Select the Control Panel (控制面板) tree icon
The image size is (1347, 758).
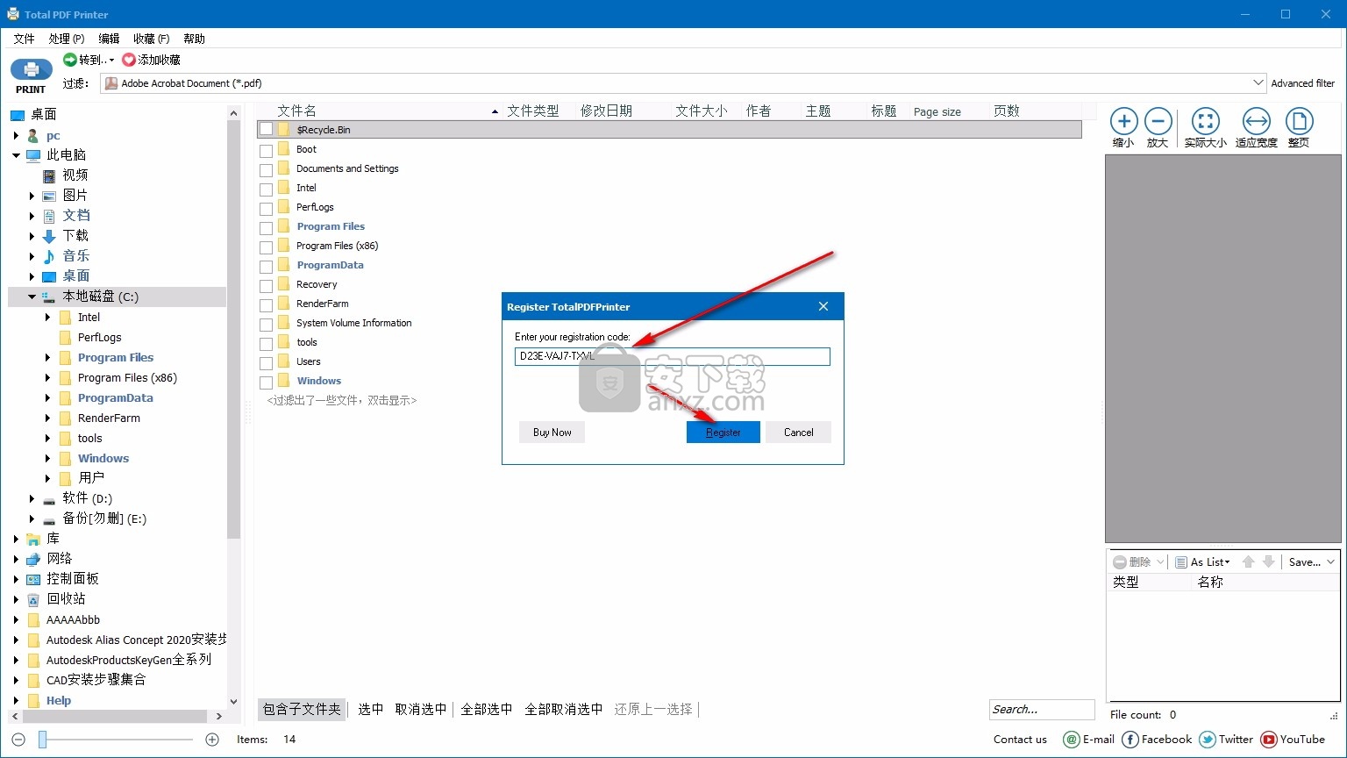(33, 579)
